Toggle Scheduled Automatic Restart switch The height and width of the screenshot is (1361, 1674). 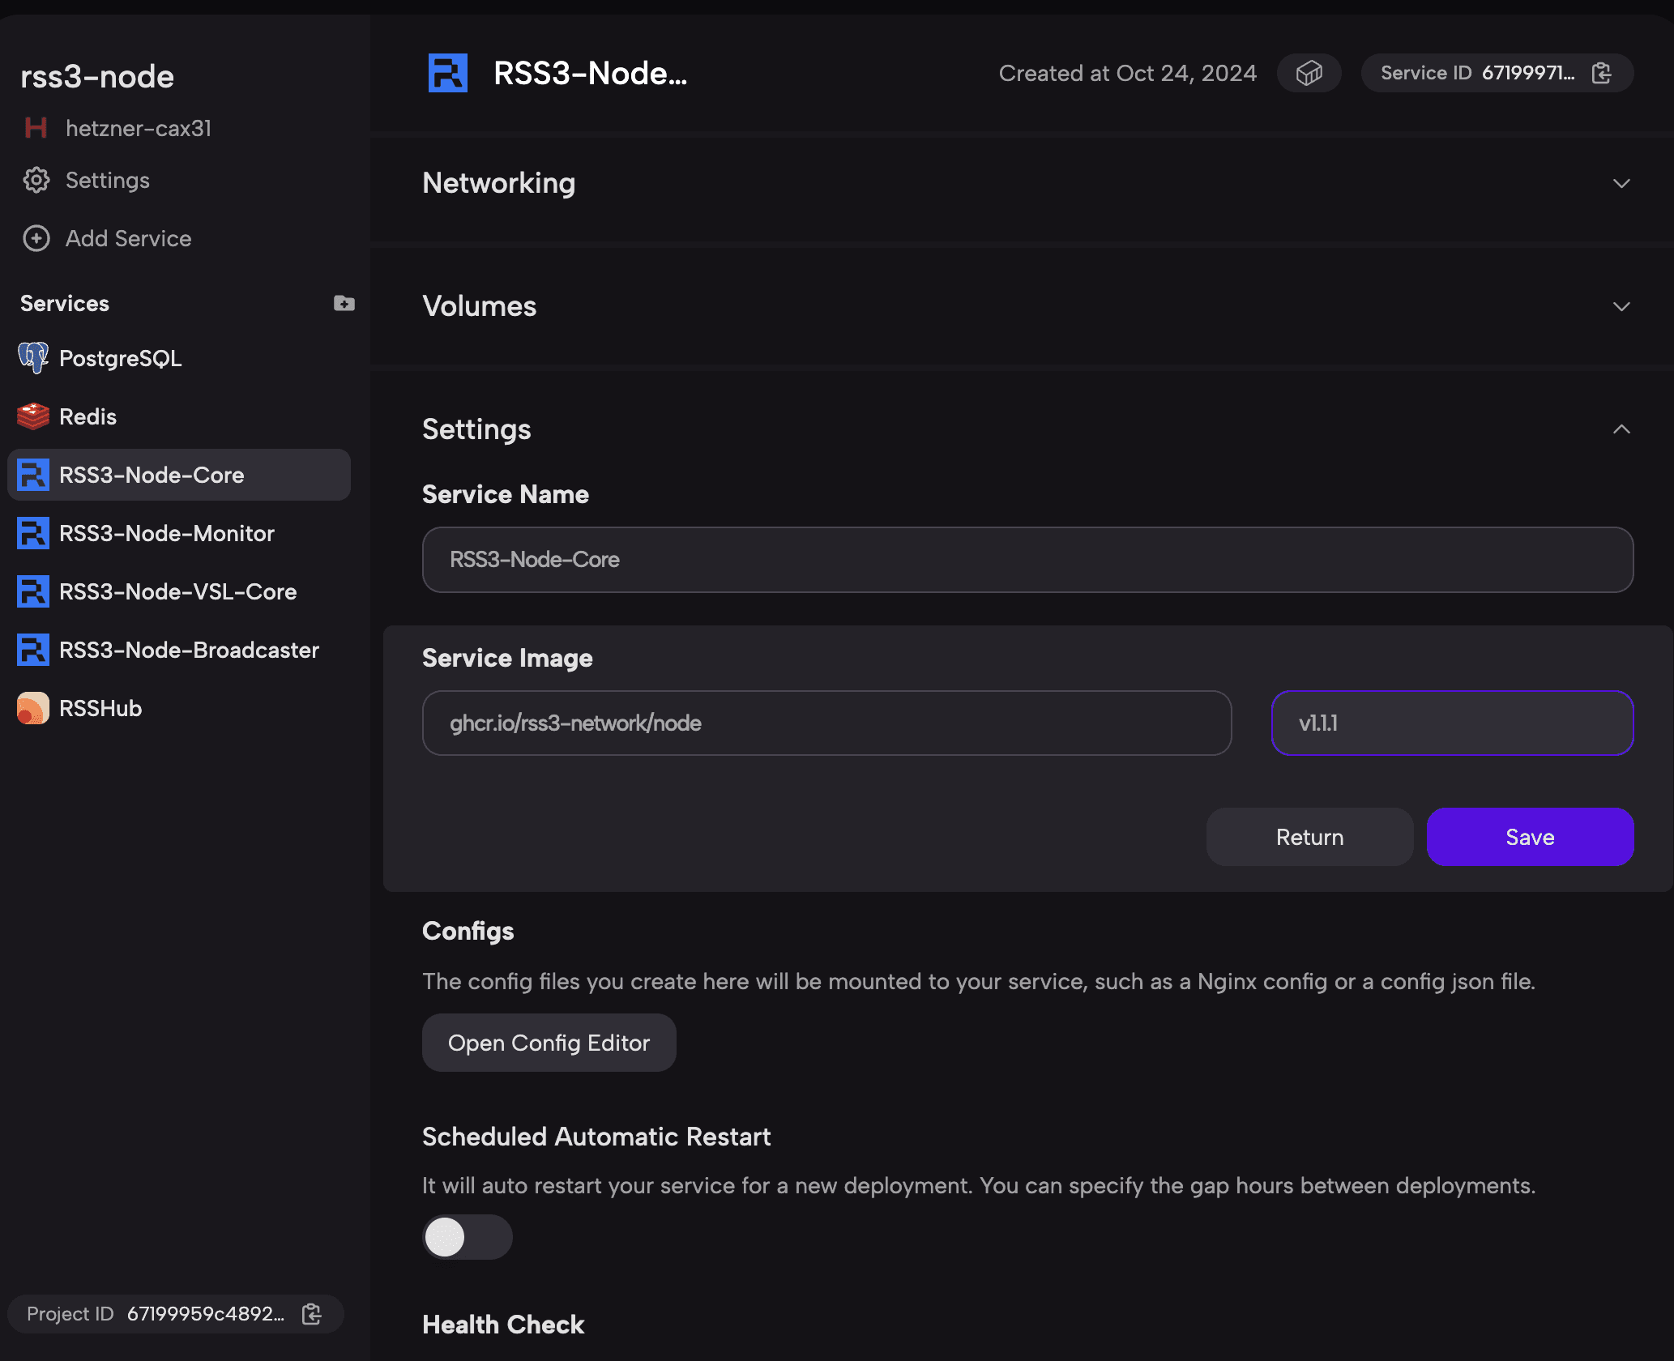468,1237
